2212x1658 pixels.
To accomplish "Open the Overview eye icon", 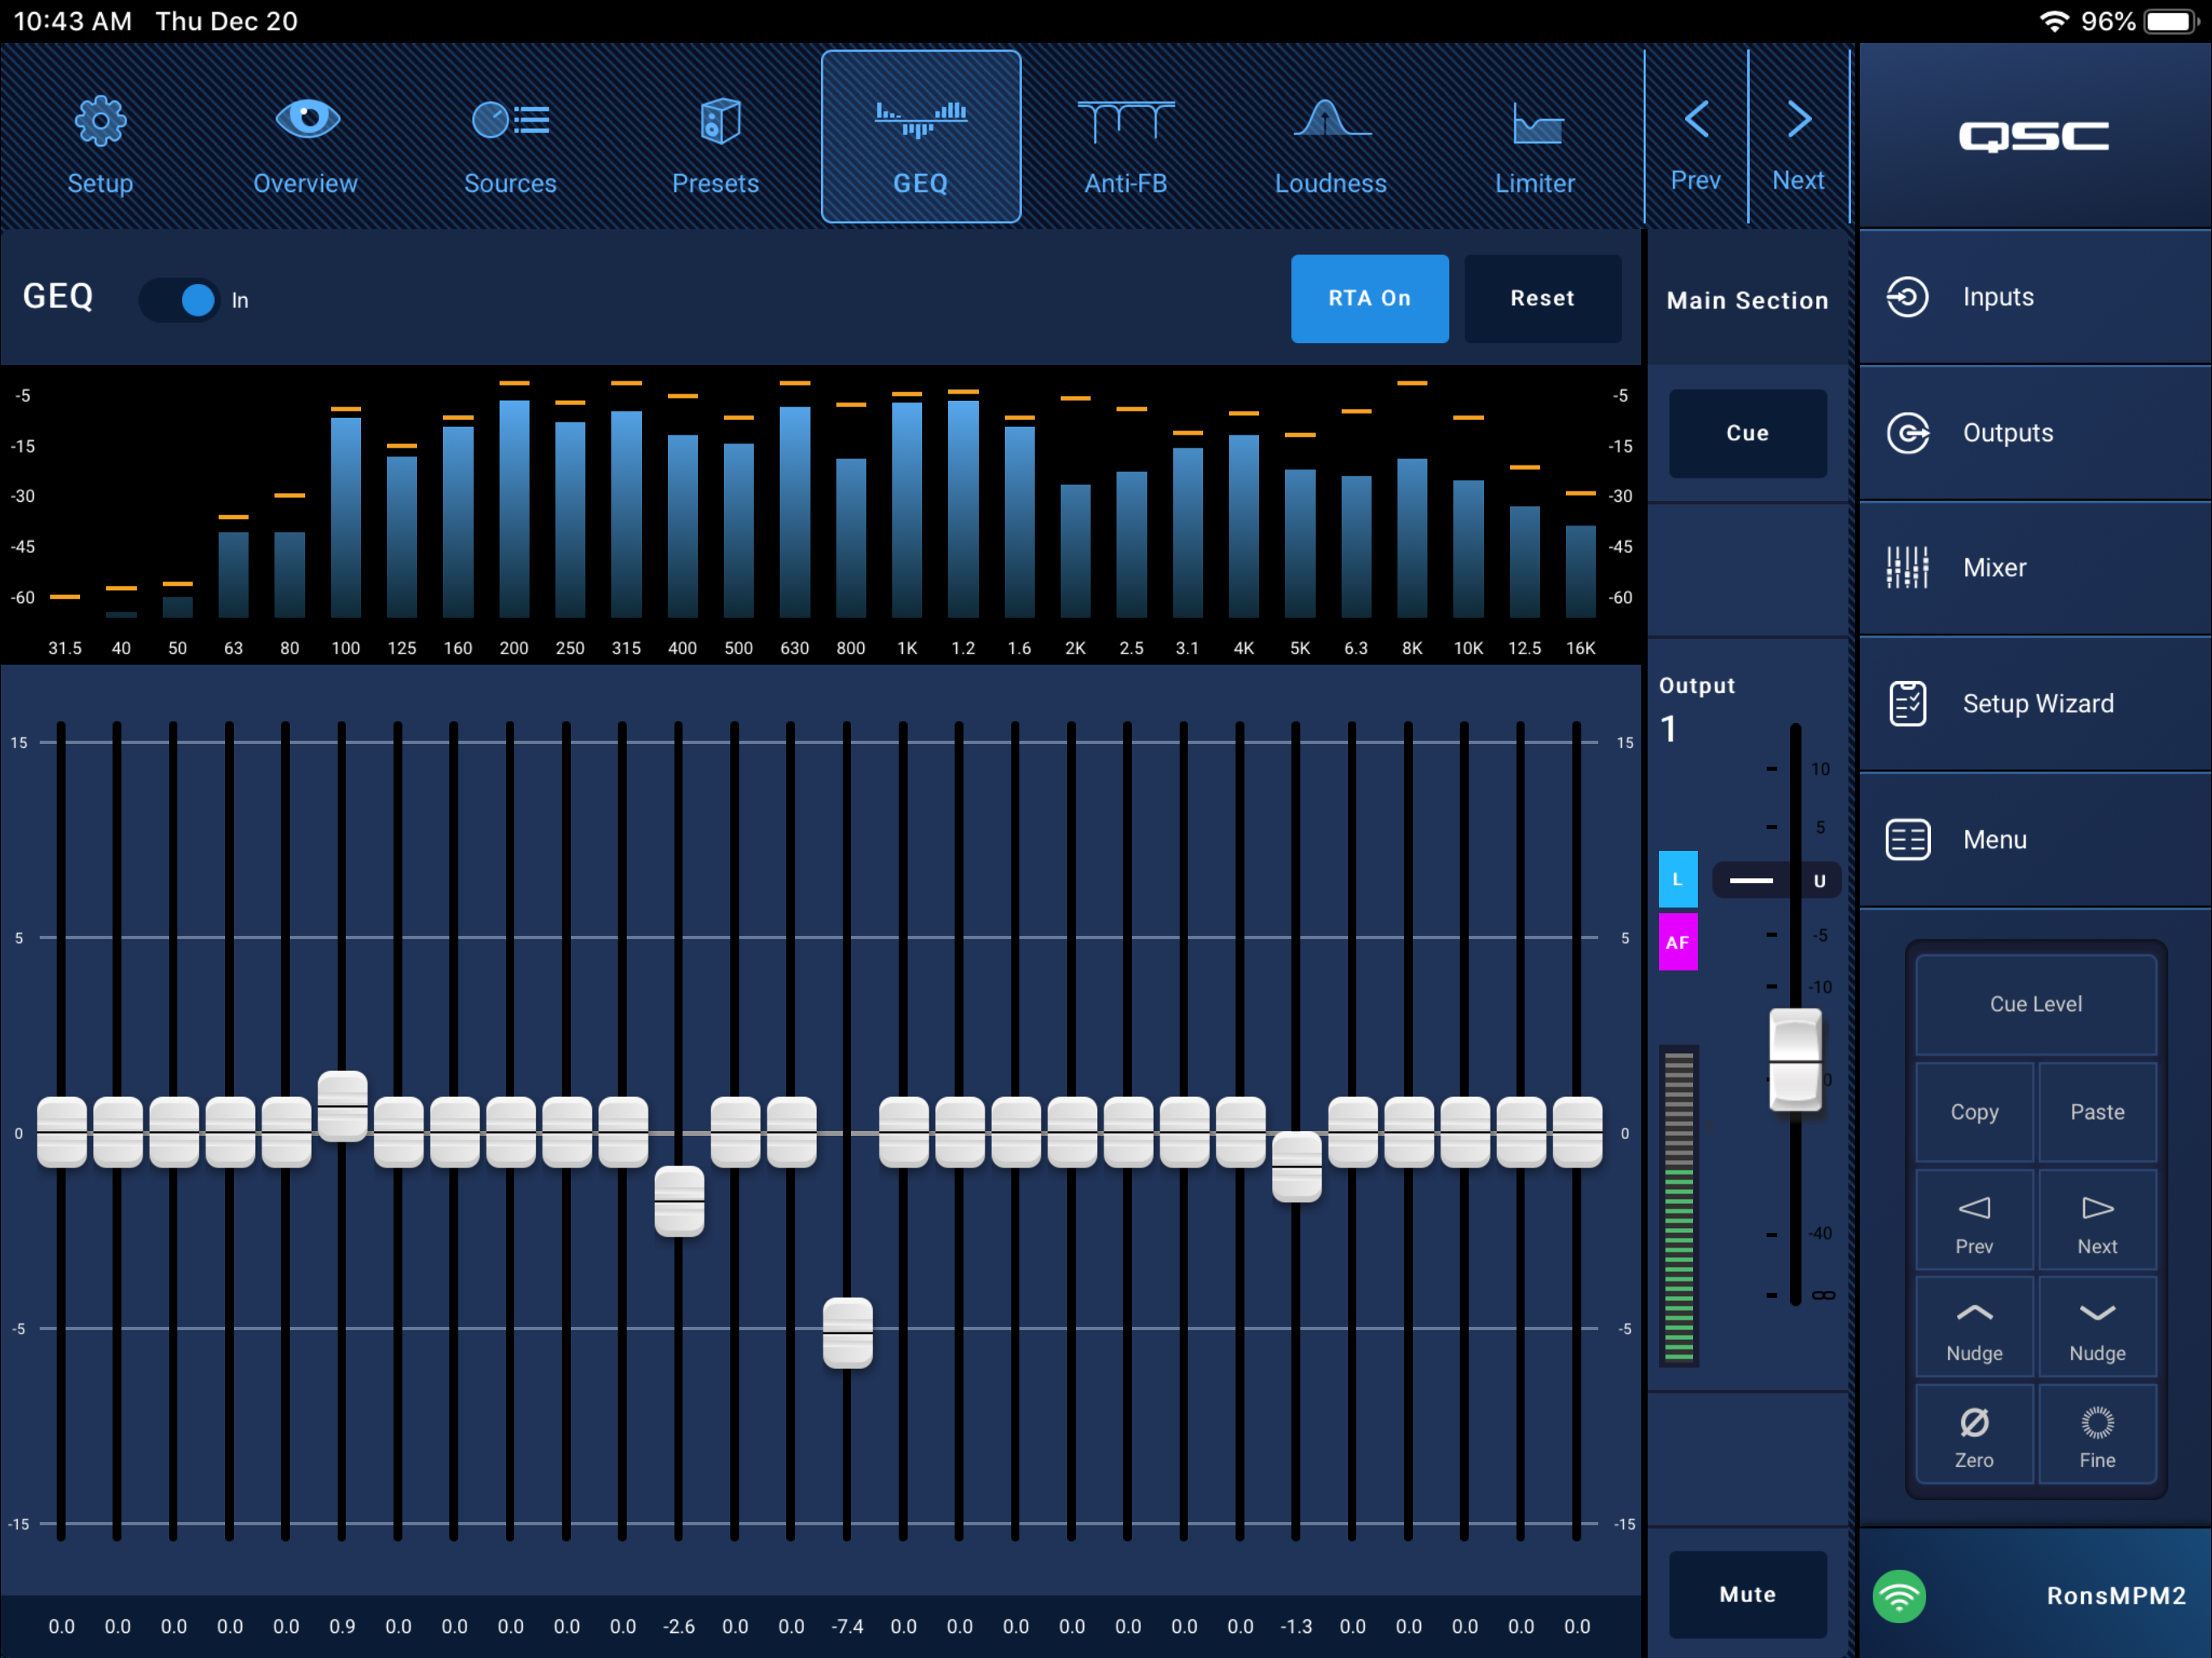I will point(307,121).
